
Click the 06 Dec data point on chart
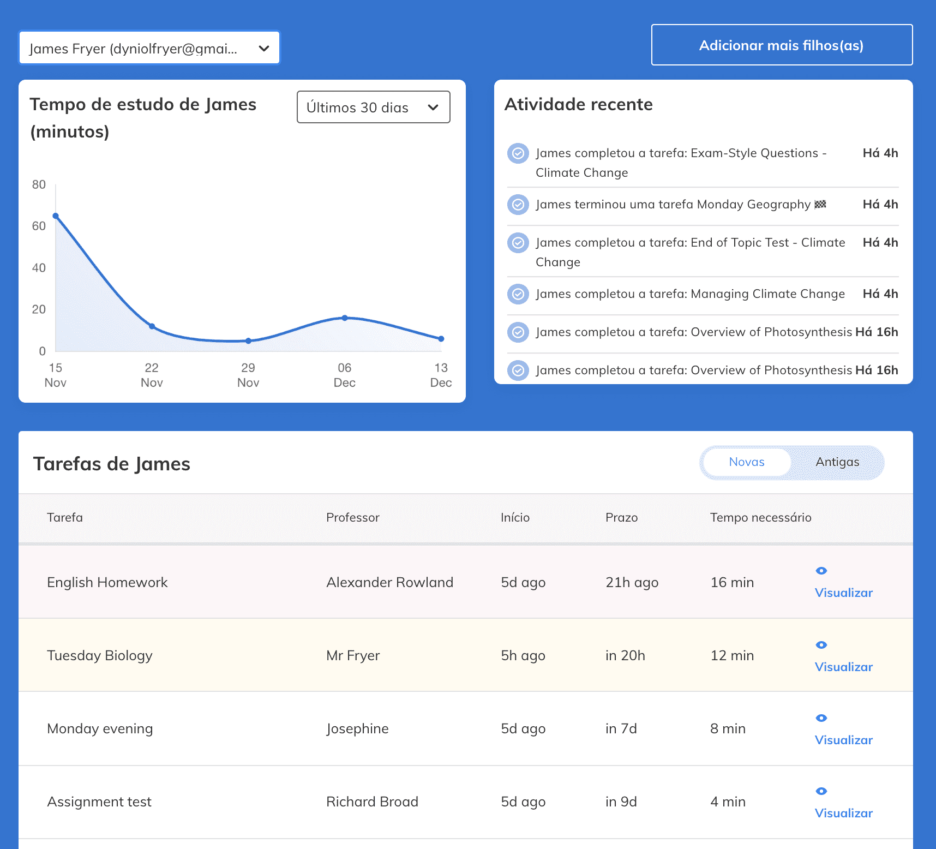pos(345,318)
